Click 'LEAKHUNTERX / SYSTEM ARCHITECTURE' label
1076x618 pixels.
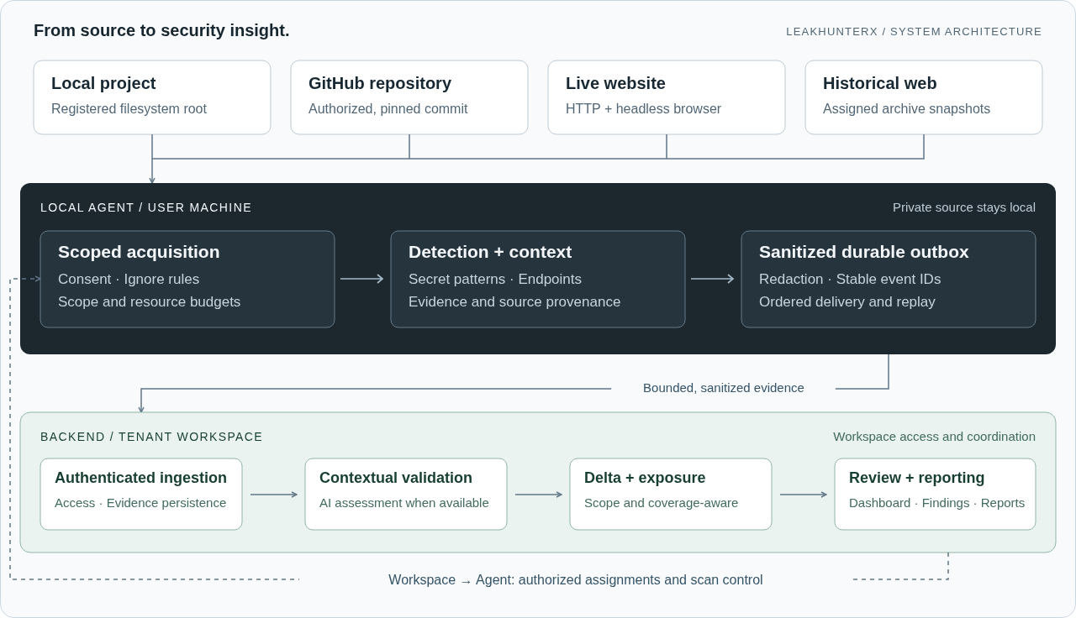(914, 32)
